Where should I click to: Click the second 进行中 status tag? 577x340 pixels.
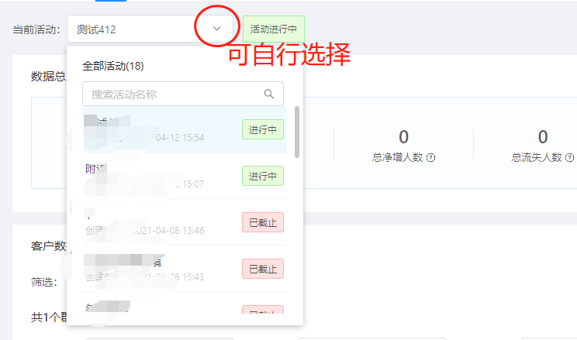pyautogui.click(x=263, y=176)
